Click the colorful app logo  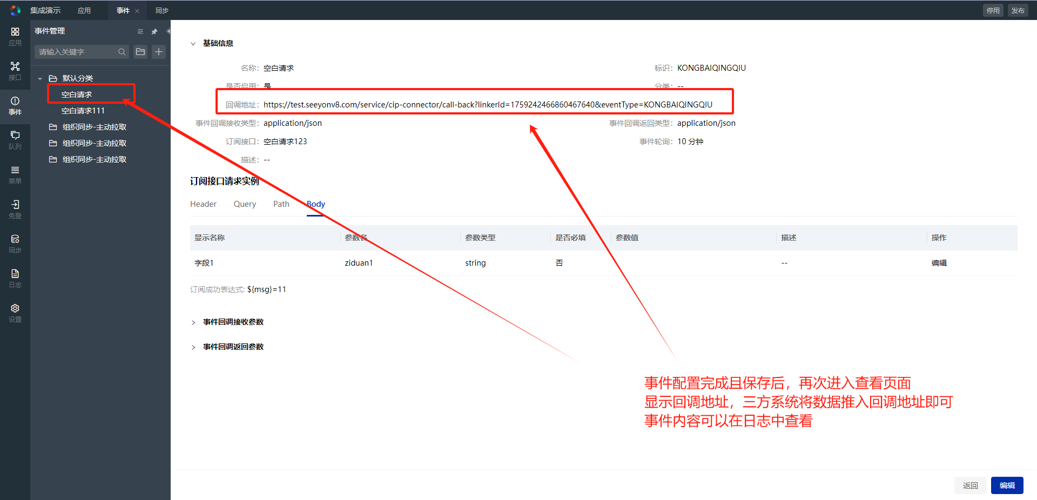[x=15, y=10]
